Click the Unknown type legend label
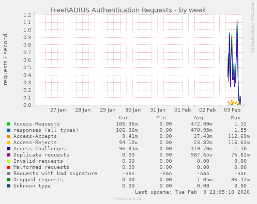 (x=32, y=186)
